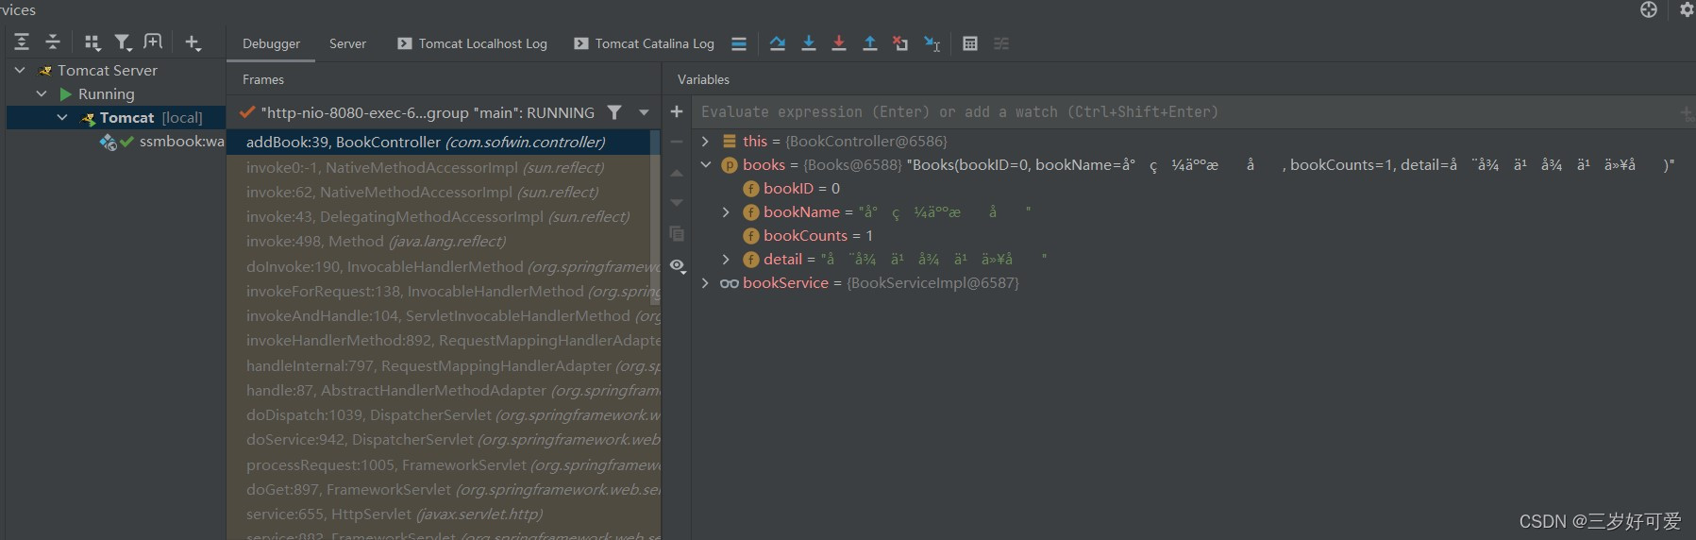Collapse all services tree nodes
Viewport: 1696px width, 540px height.
tap(53, 42)
